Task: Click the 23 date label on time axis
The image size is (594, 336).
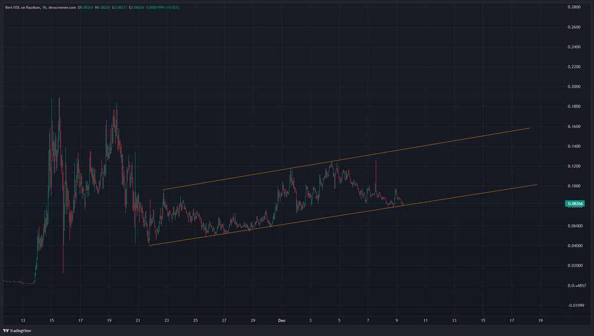Action: [166, 320]
